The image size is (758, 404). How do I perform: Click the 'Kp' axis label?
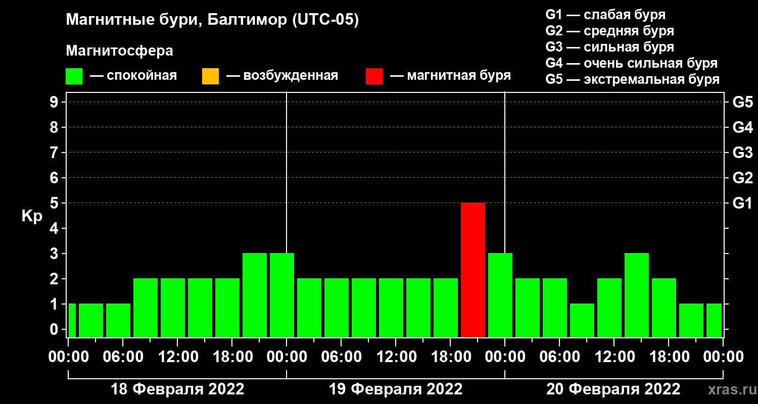[32, 216]
